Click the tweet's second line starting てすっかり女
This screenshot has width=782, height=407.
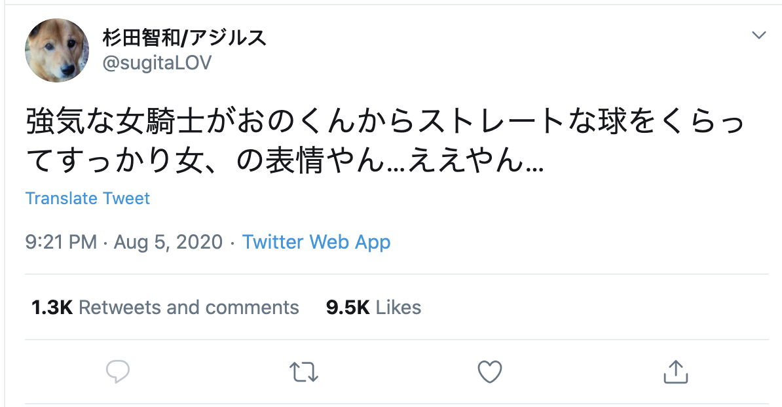coord(285,162)
